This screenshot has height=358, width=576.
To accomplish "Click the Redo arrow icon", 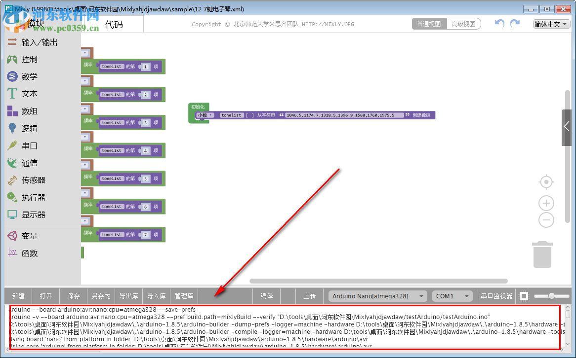I will pyautogui.click(x=515, y=23).
